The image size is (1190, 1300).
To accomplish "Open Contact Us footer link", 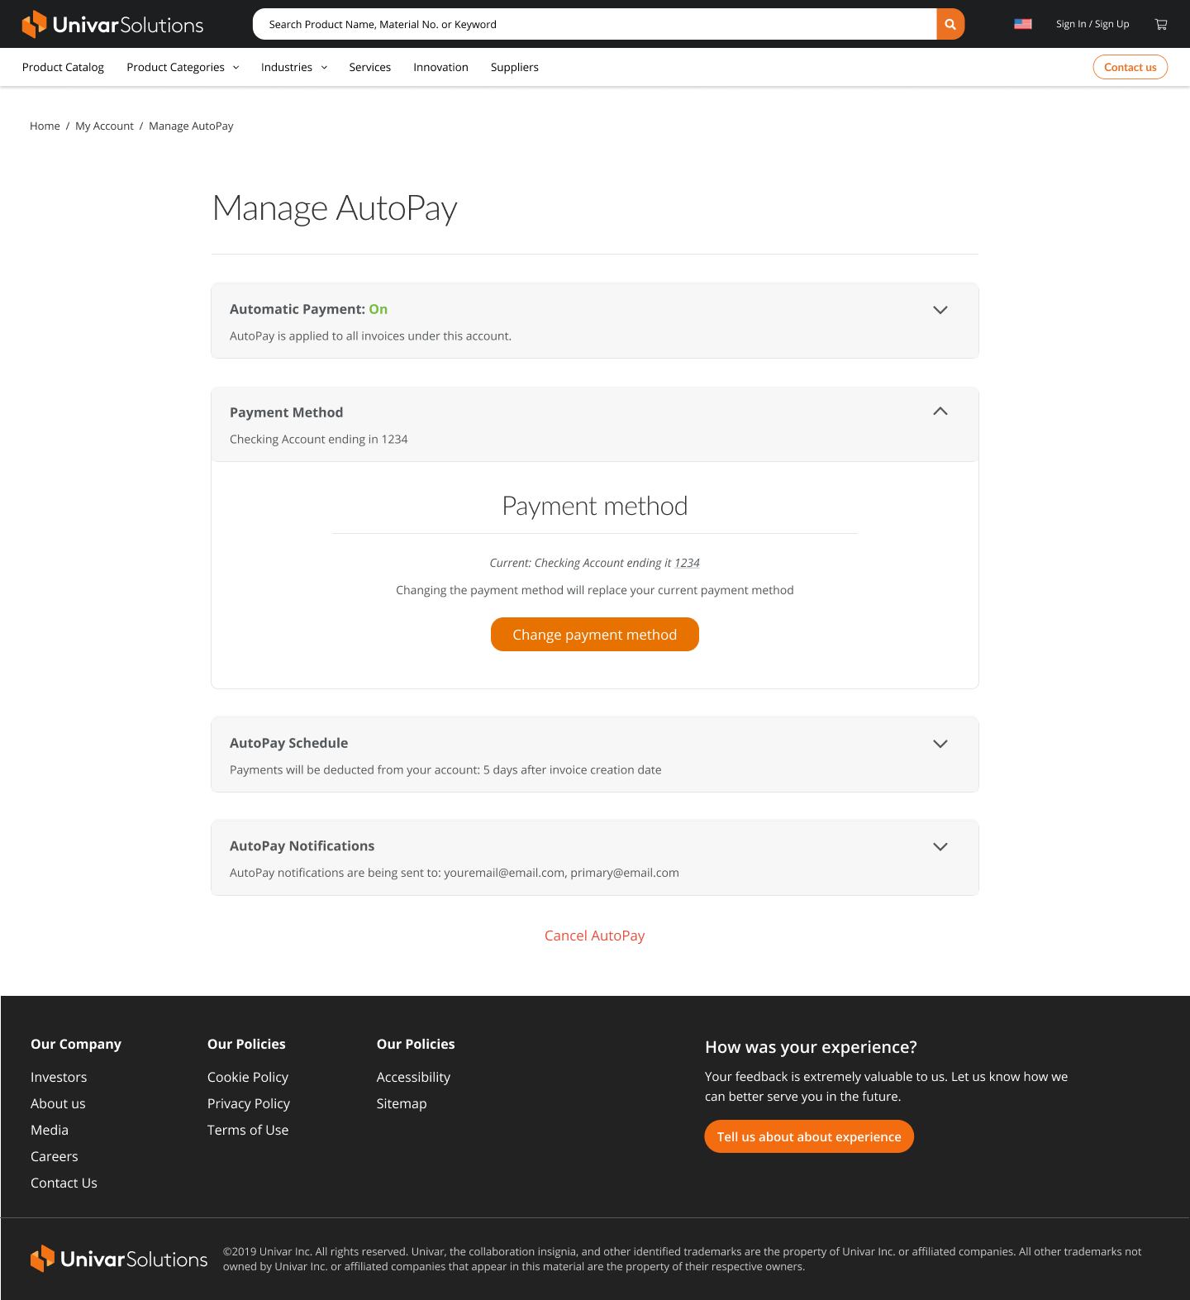I will 64,1183.
